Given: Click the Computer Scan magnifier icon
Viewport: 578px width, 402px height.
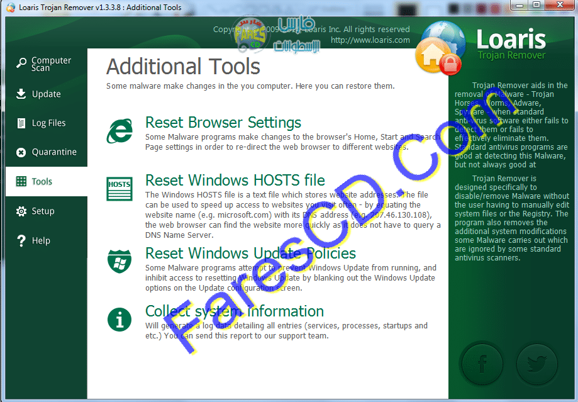Looking at the screenshot, I should pos(21,63).
